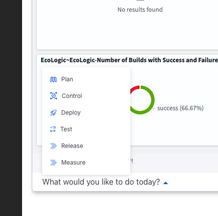
Task: Select the Plan menu entry
Action: coord(86,79)
